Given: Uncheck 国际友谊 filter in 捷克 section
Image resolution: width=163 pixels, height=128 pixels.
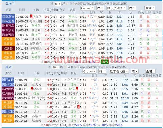Looking at the screenshot, I should [x=75, y=67].
